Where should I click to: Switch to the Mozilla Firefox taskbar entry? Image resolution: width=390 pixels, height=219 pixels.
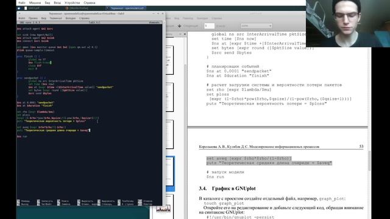(x=77, y=8)
